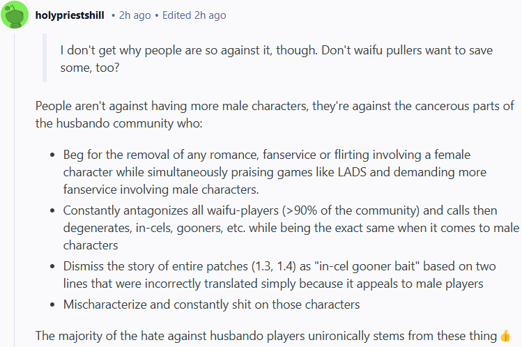Select the paragraph starting 'People aren't against having'
Image resolution: width=522 pixels, height=347 pixels.
point(275,114)
